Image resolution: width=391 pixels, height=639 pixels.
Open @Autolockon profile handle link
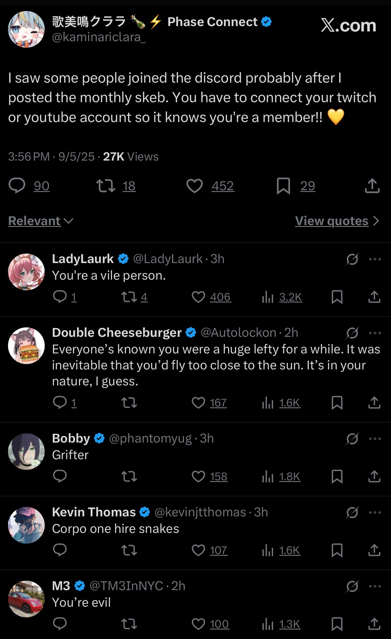238,333
